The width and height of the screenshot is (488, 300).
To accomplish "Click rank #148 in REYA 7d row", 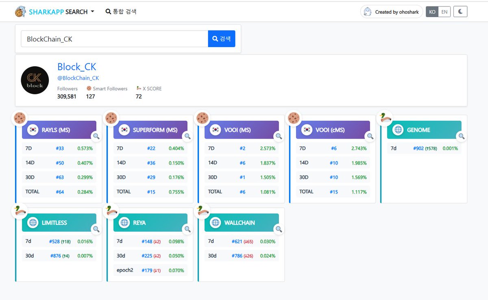I will [x=147, y=241].
